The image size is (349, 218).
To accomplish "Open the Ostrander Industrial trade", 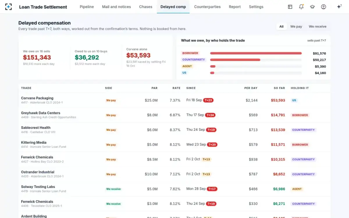I will [174, 174].
